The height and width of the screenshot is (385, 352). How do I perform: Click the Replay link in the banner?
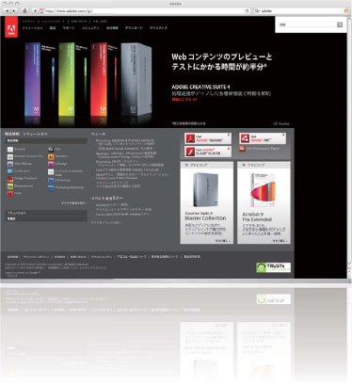(x=281, y=123)
